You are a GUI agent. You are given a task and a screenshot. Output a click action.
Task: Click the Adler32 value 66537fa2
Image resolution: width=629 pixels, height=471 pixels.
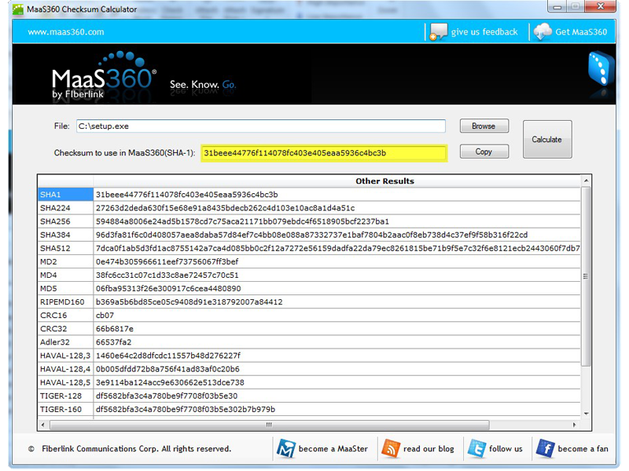click(113, 342)
